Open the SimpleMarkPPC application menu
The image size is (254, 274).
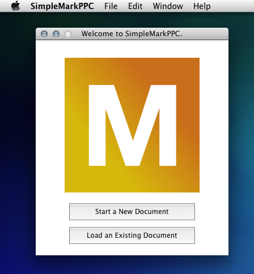point(62,6)
